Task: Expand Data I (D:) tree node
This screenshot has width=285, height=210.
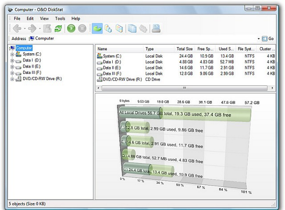Action: (x=12, y=60)
